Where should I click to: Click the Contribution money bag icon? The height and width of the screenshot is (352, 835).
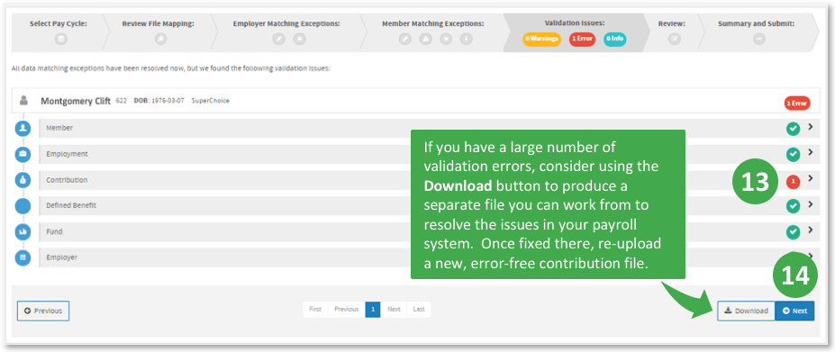pyautogui.click(x=23, y=181)
